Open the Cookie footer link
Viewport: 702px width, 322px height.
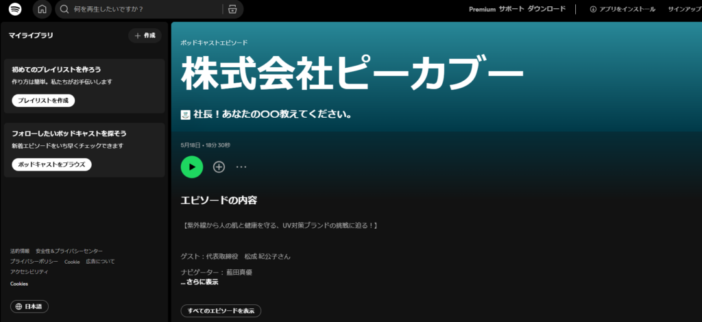tap(72, 262)
